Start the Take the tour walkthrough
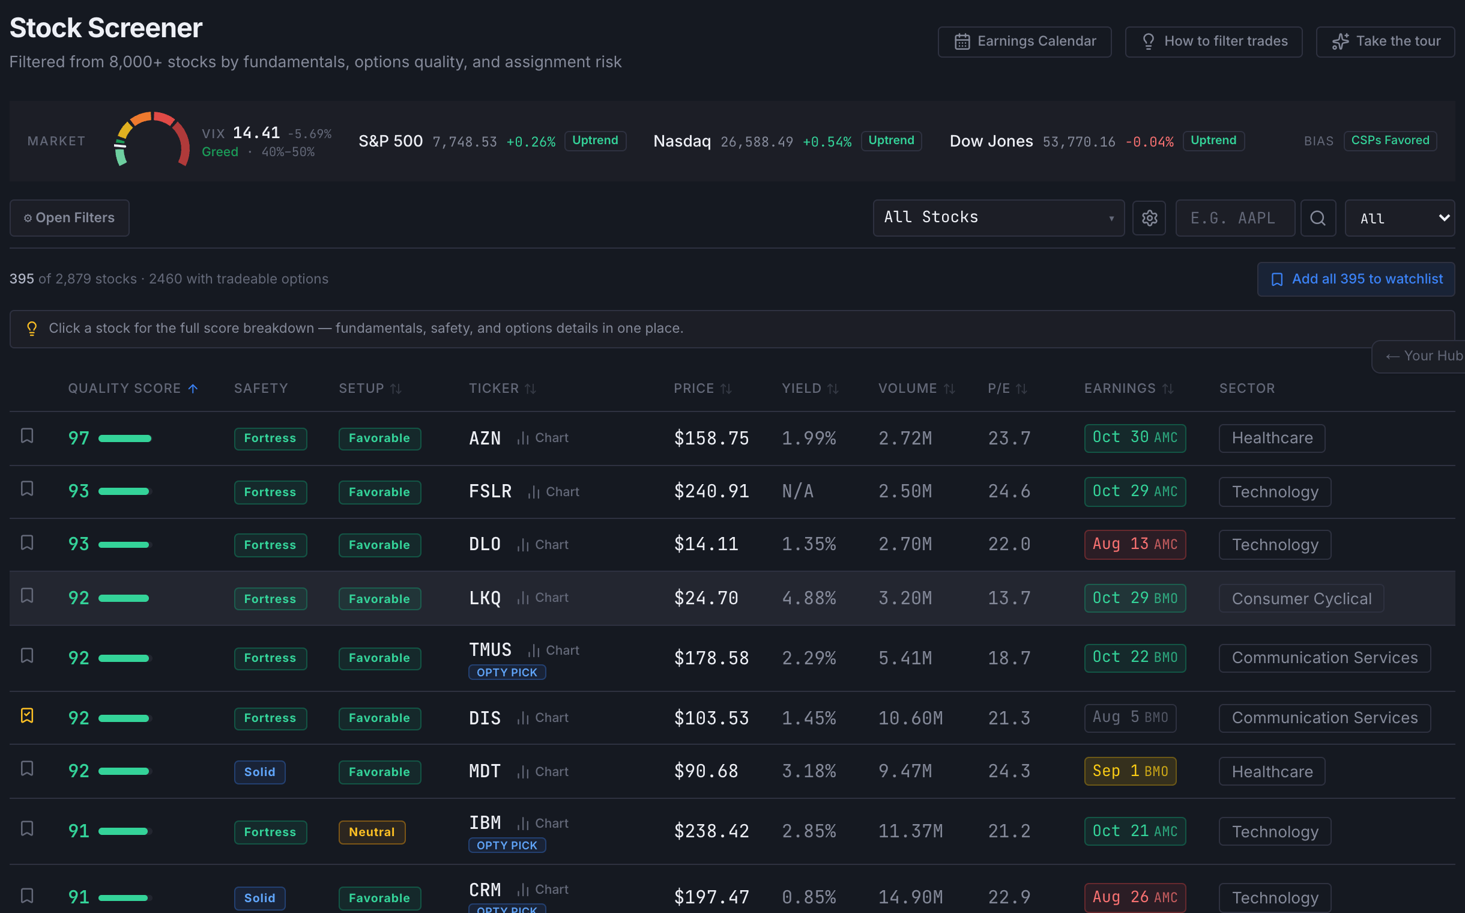 coord(1385,41)
